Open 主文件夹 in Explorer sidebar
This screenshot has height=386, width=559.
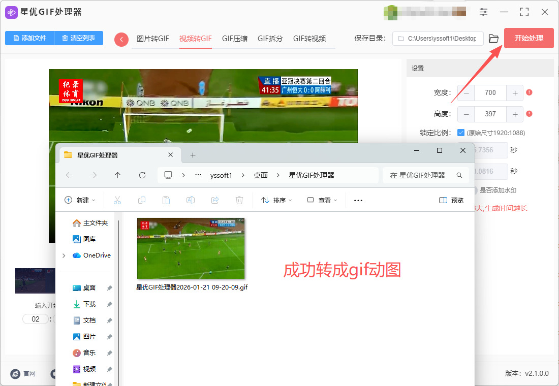90,223
